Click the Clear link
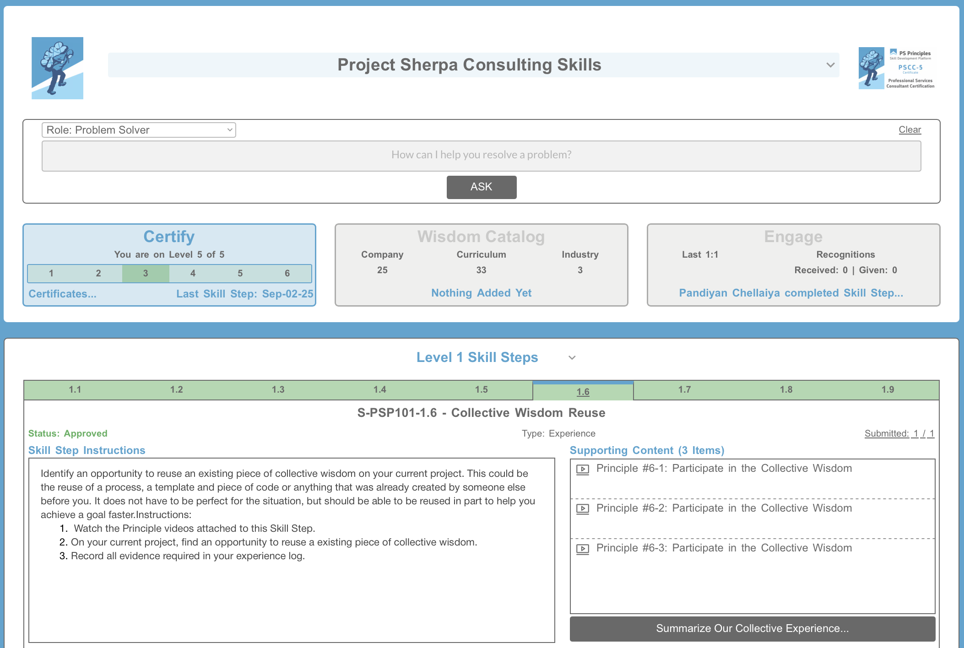The width and height of the screenshot is (964, 648). coord(910,130)
